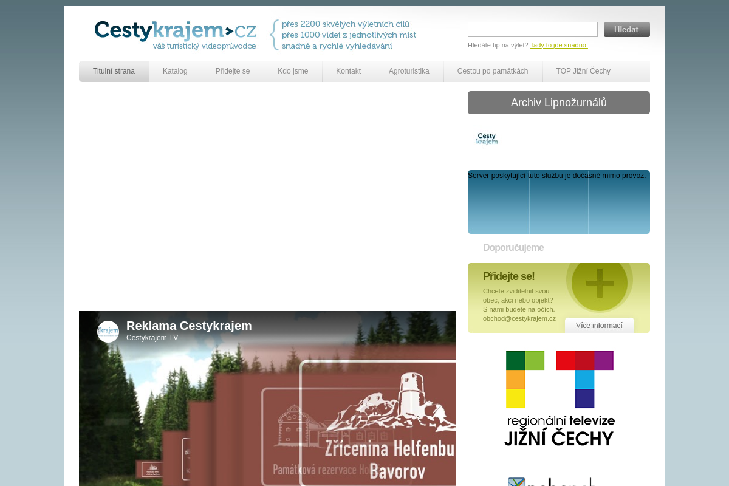Open the Cestykrajem TV channel avatar
Image resolution: width=729 pixels, height=486 pixels.
tap(108, 332)
